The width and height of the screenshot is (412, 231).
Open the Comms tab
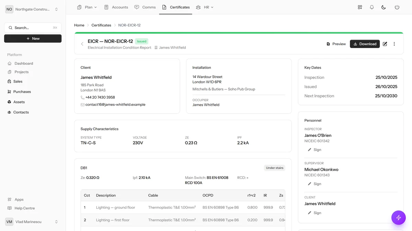point(145,7)
